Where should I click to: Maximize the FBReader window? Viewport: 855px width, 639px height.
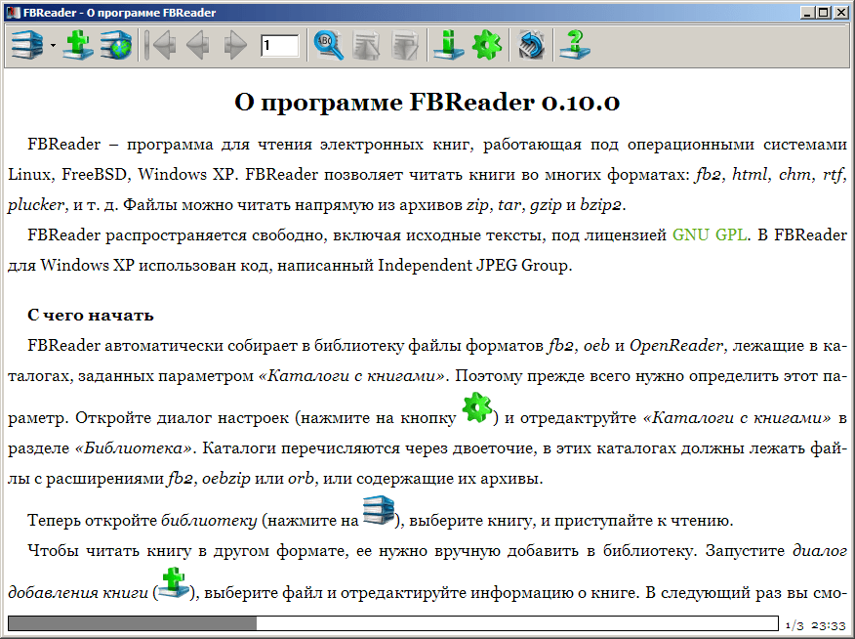point(824,12)
